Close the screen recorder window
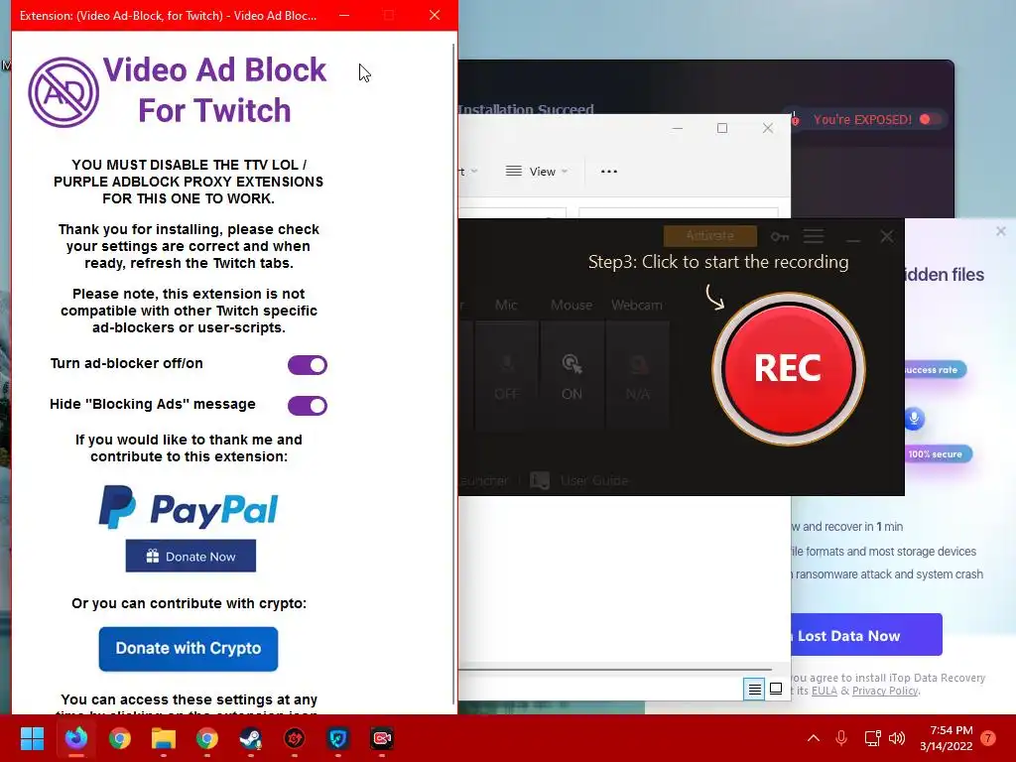 point(887,236)
